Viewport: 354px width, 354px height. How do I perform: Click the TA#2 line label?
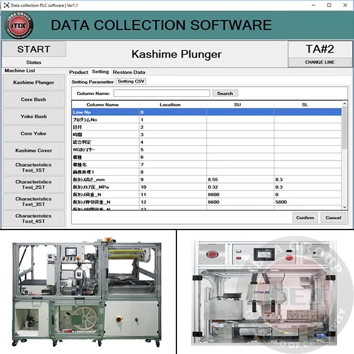pos(320,49)
